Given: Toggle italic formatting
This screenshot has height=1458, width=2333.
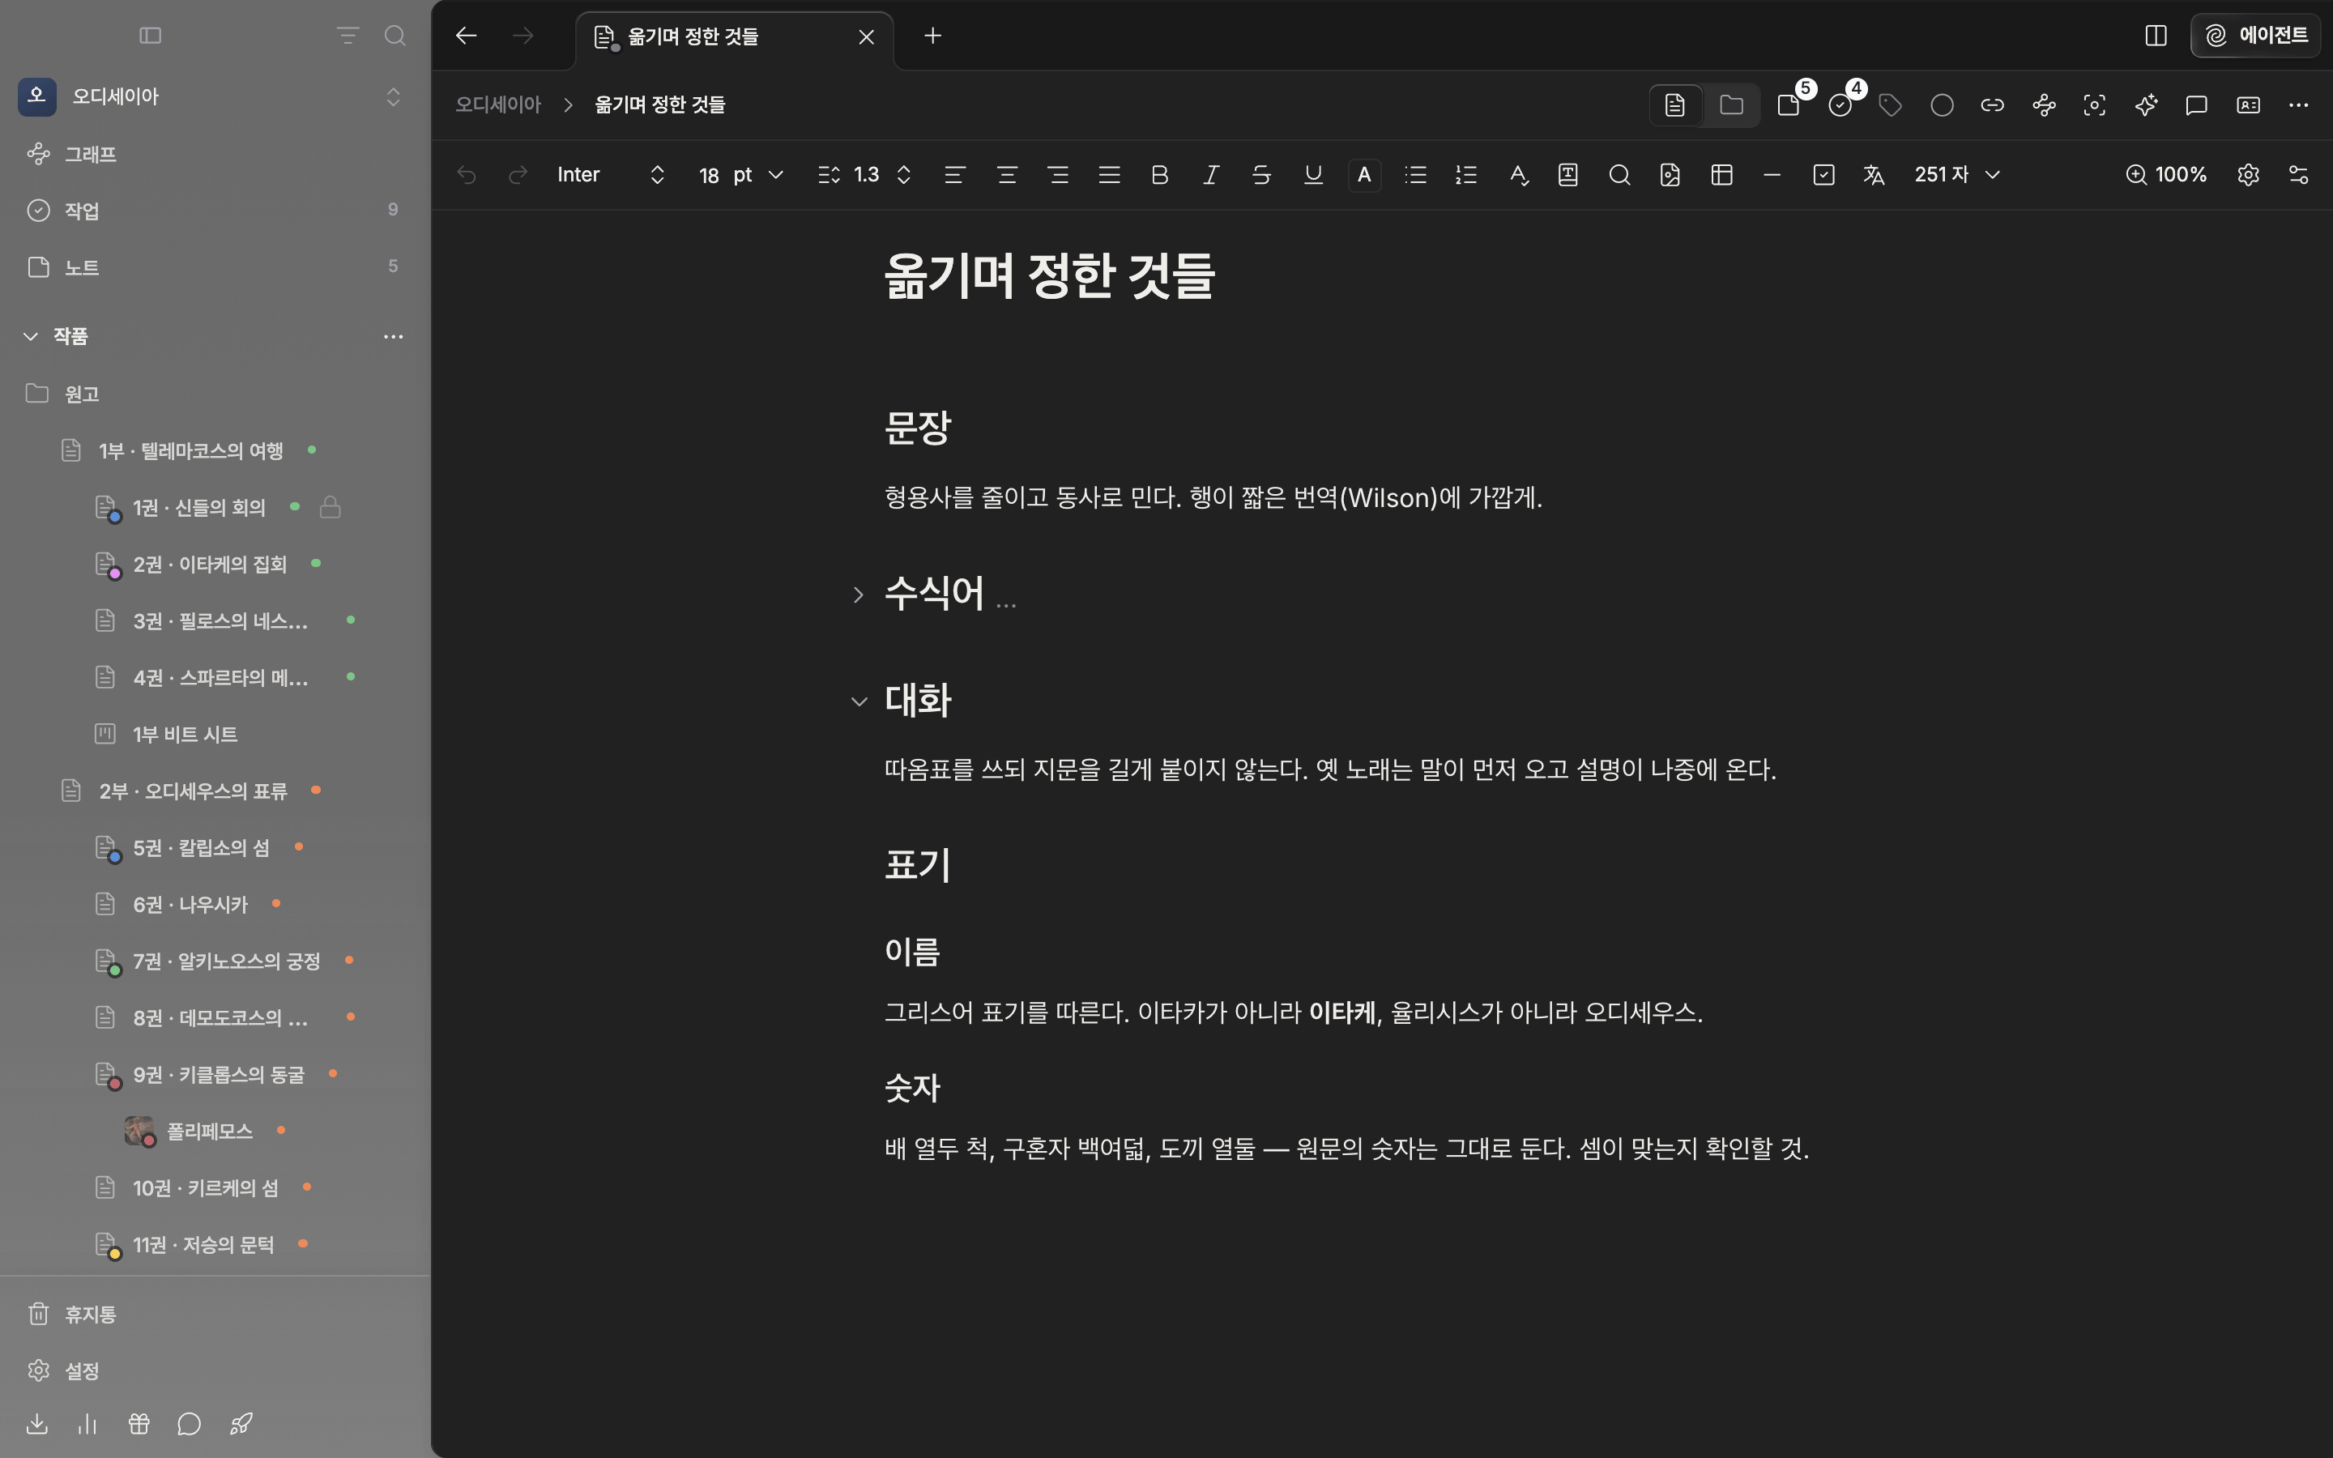Looking at the screenshot, I should (x=1211, y=174).
